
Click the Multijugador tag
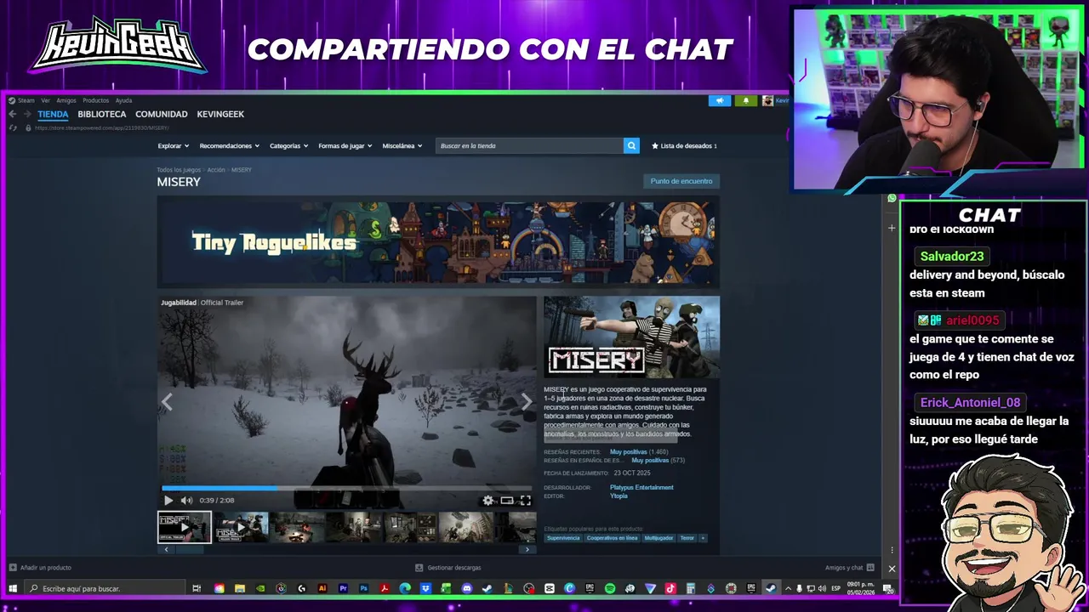tap(659, 538)
